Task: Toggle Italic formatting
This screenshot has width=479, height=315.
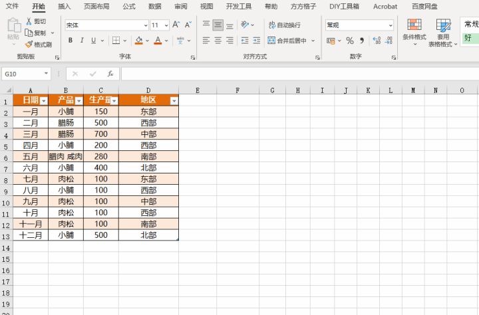Action: click(x=81, y=41)
